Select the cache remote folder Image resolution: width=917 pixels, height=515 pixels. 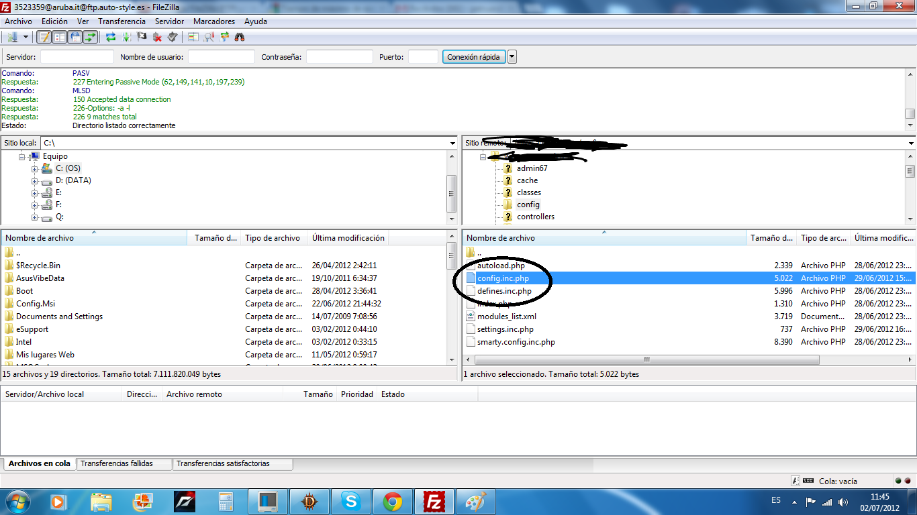(x=527, y=180)
